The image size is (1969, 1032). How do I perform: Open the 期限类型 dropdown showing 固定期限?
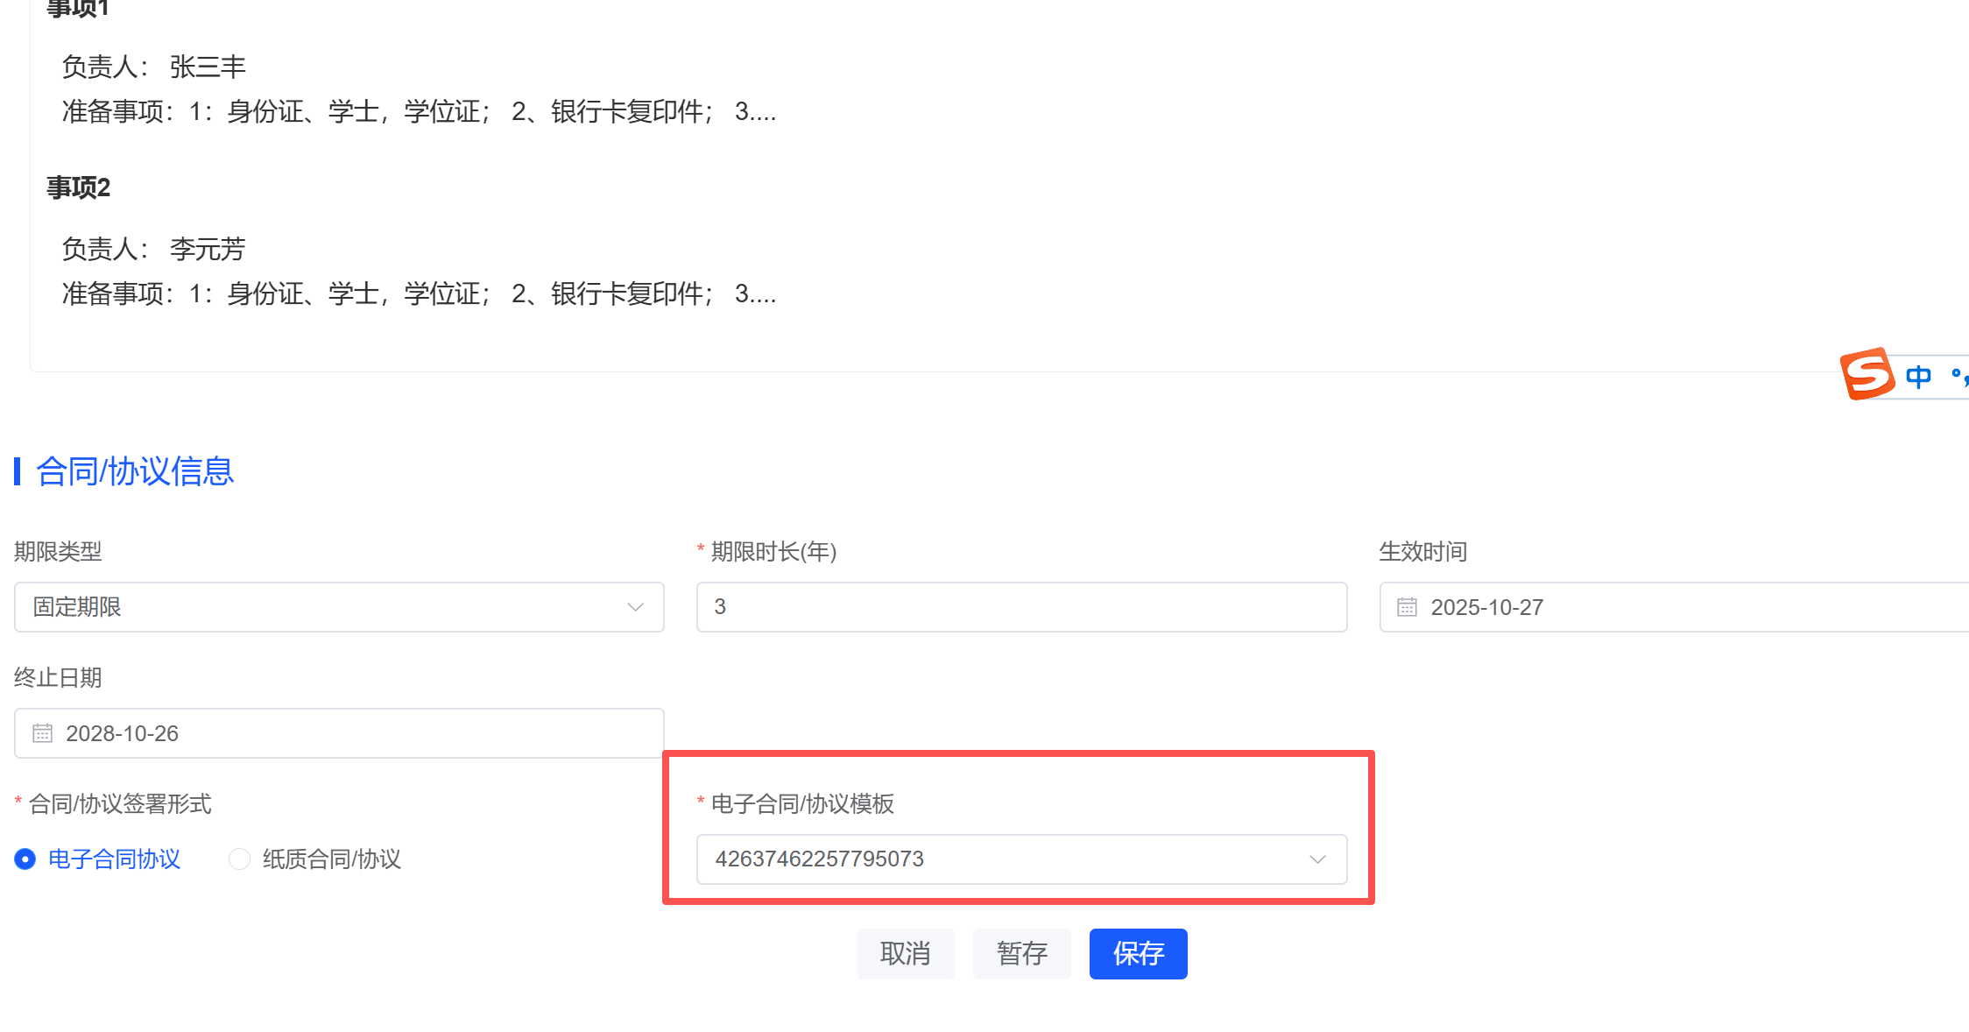click(x=338, y=607)
